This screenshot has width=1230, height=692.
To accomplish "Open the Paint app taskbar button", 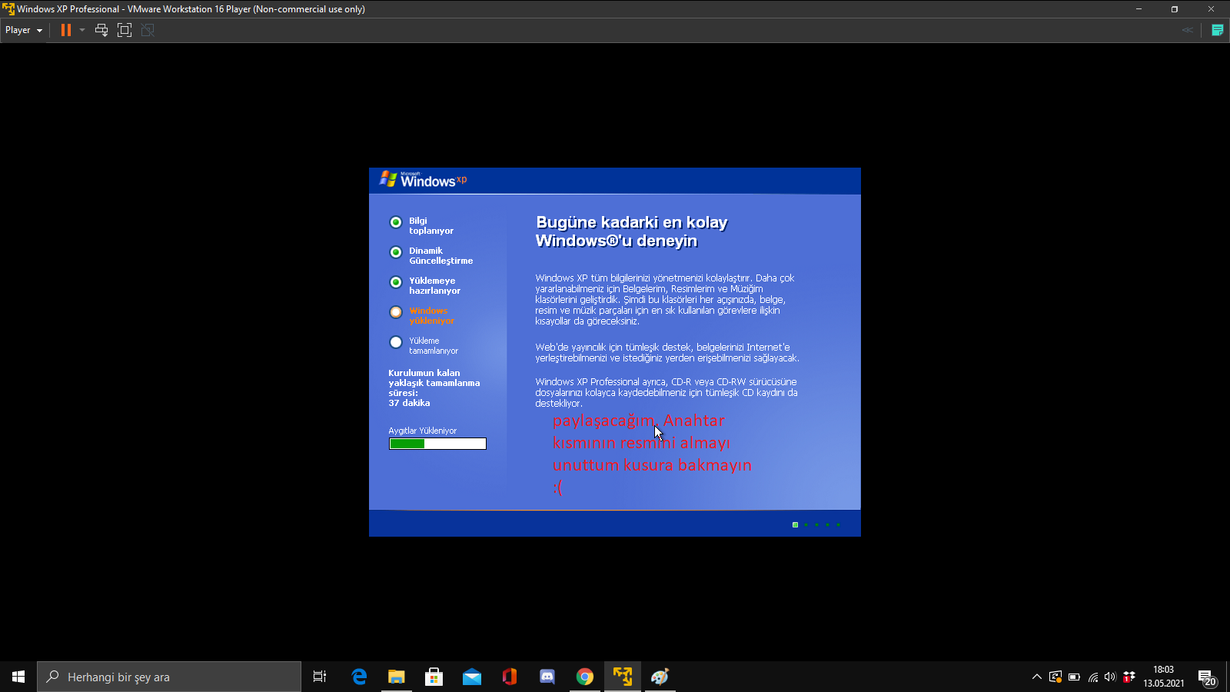I will tap(660, 677).
